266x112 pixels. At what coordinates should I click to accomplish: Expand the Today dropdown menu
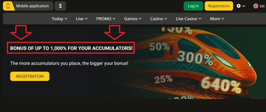point(59,19)
